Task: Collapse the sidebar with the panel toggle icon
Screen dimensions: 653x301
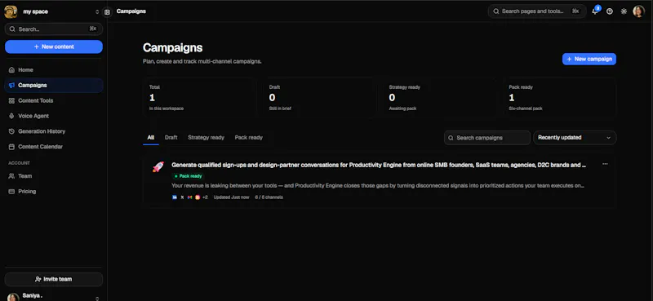Action: 107,11
